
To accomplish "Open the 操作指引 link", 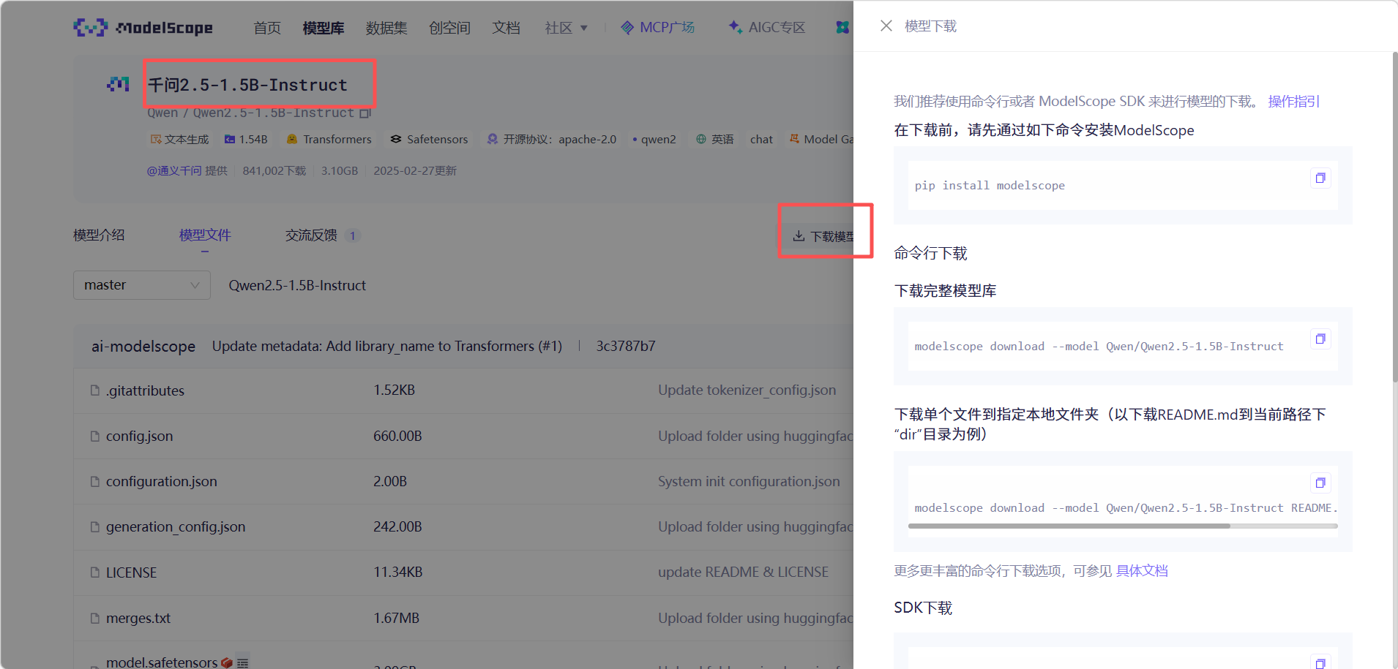I will (1293, 102).
